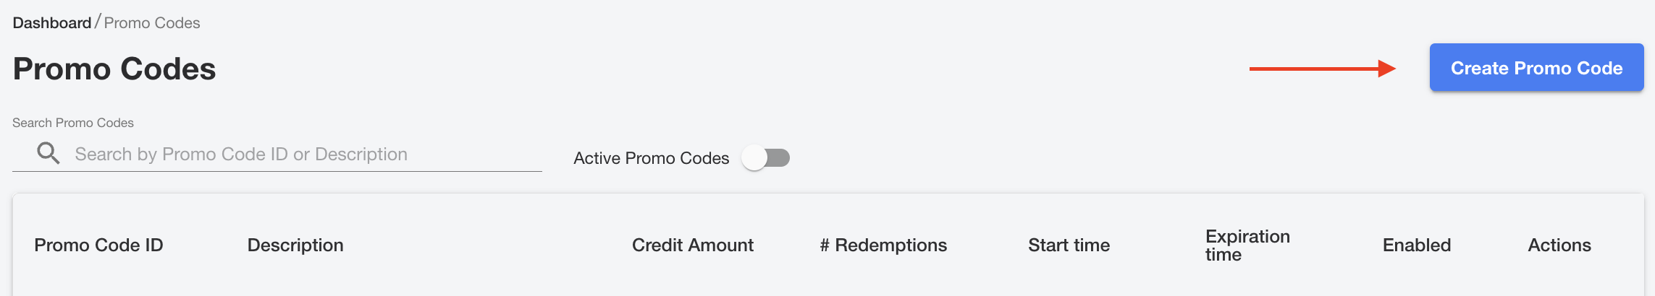Viewport: 1655px width, 296px height.
Task: Click the Enabled column header
Action: click(x=1417, y=245)
